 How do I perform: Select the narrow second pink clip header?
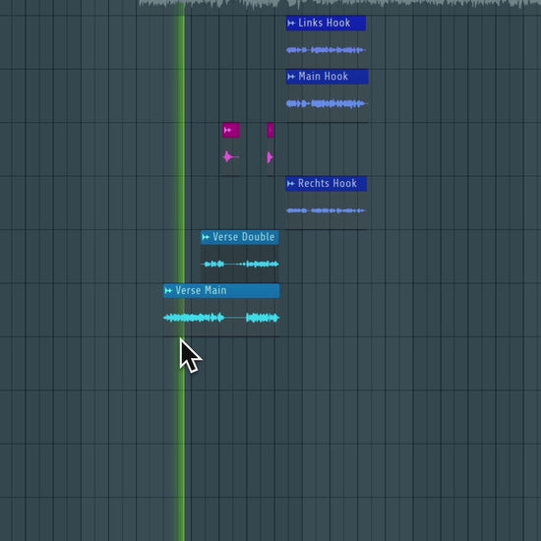[x=270, y=131]
